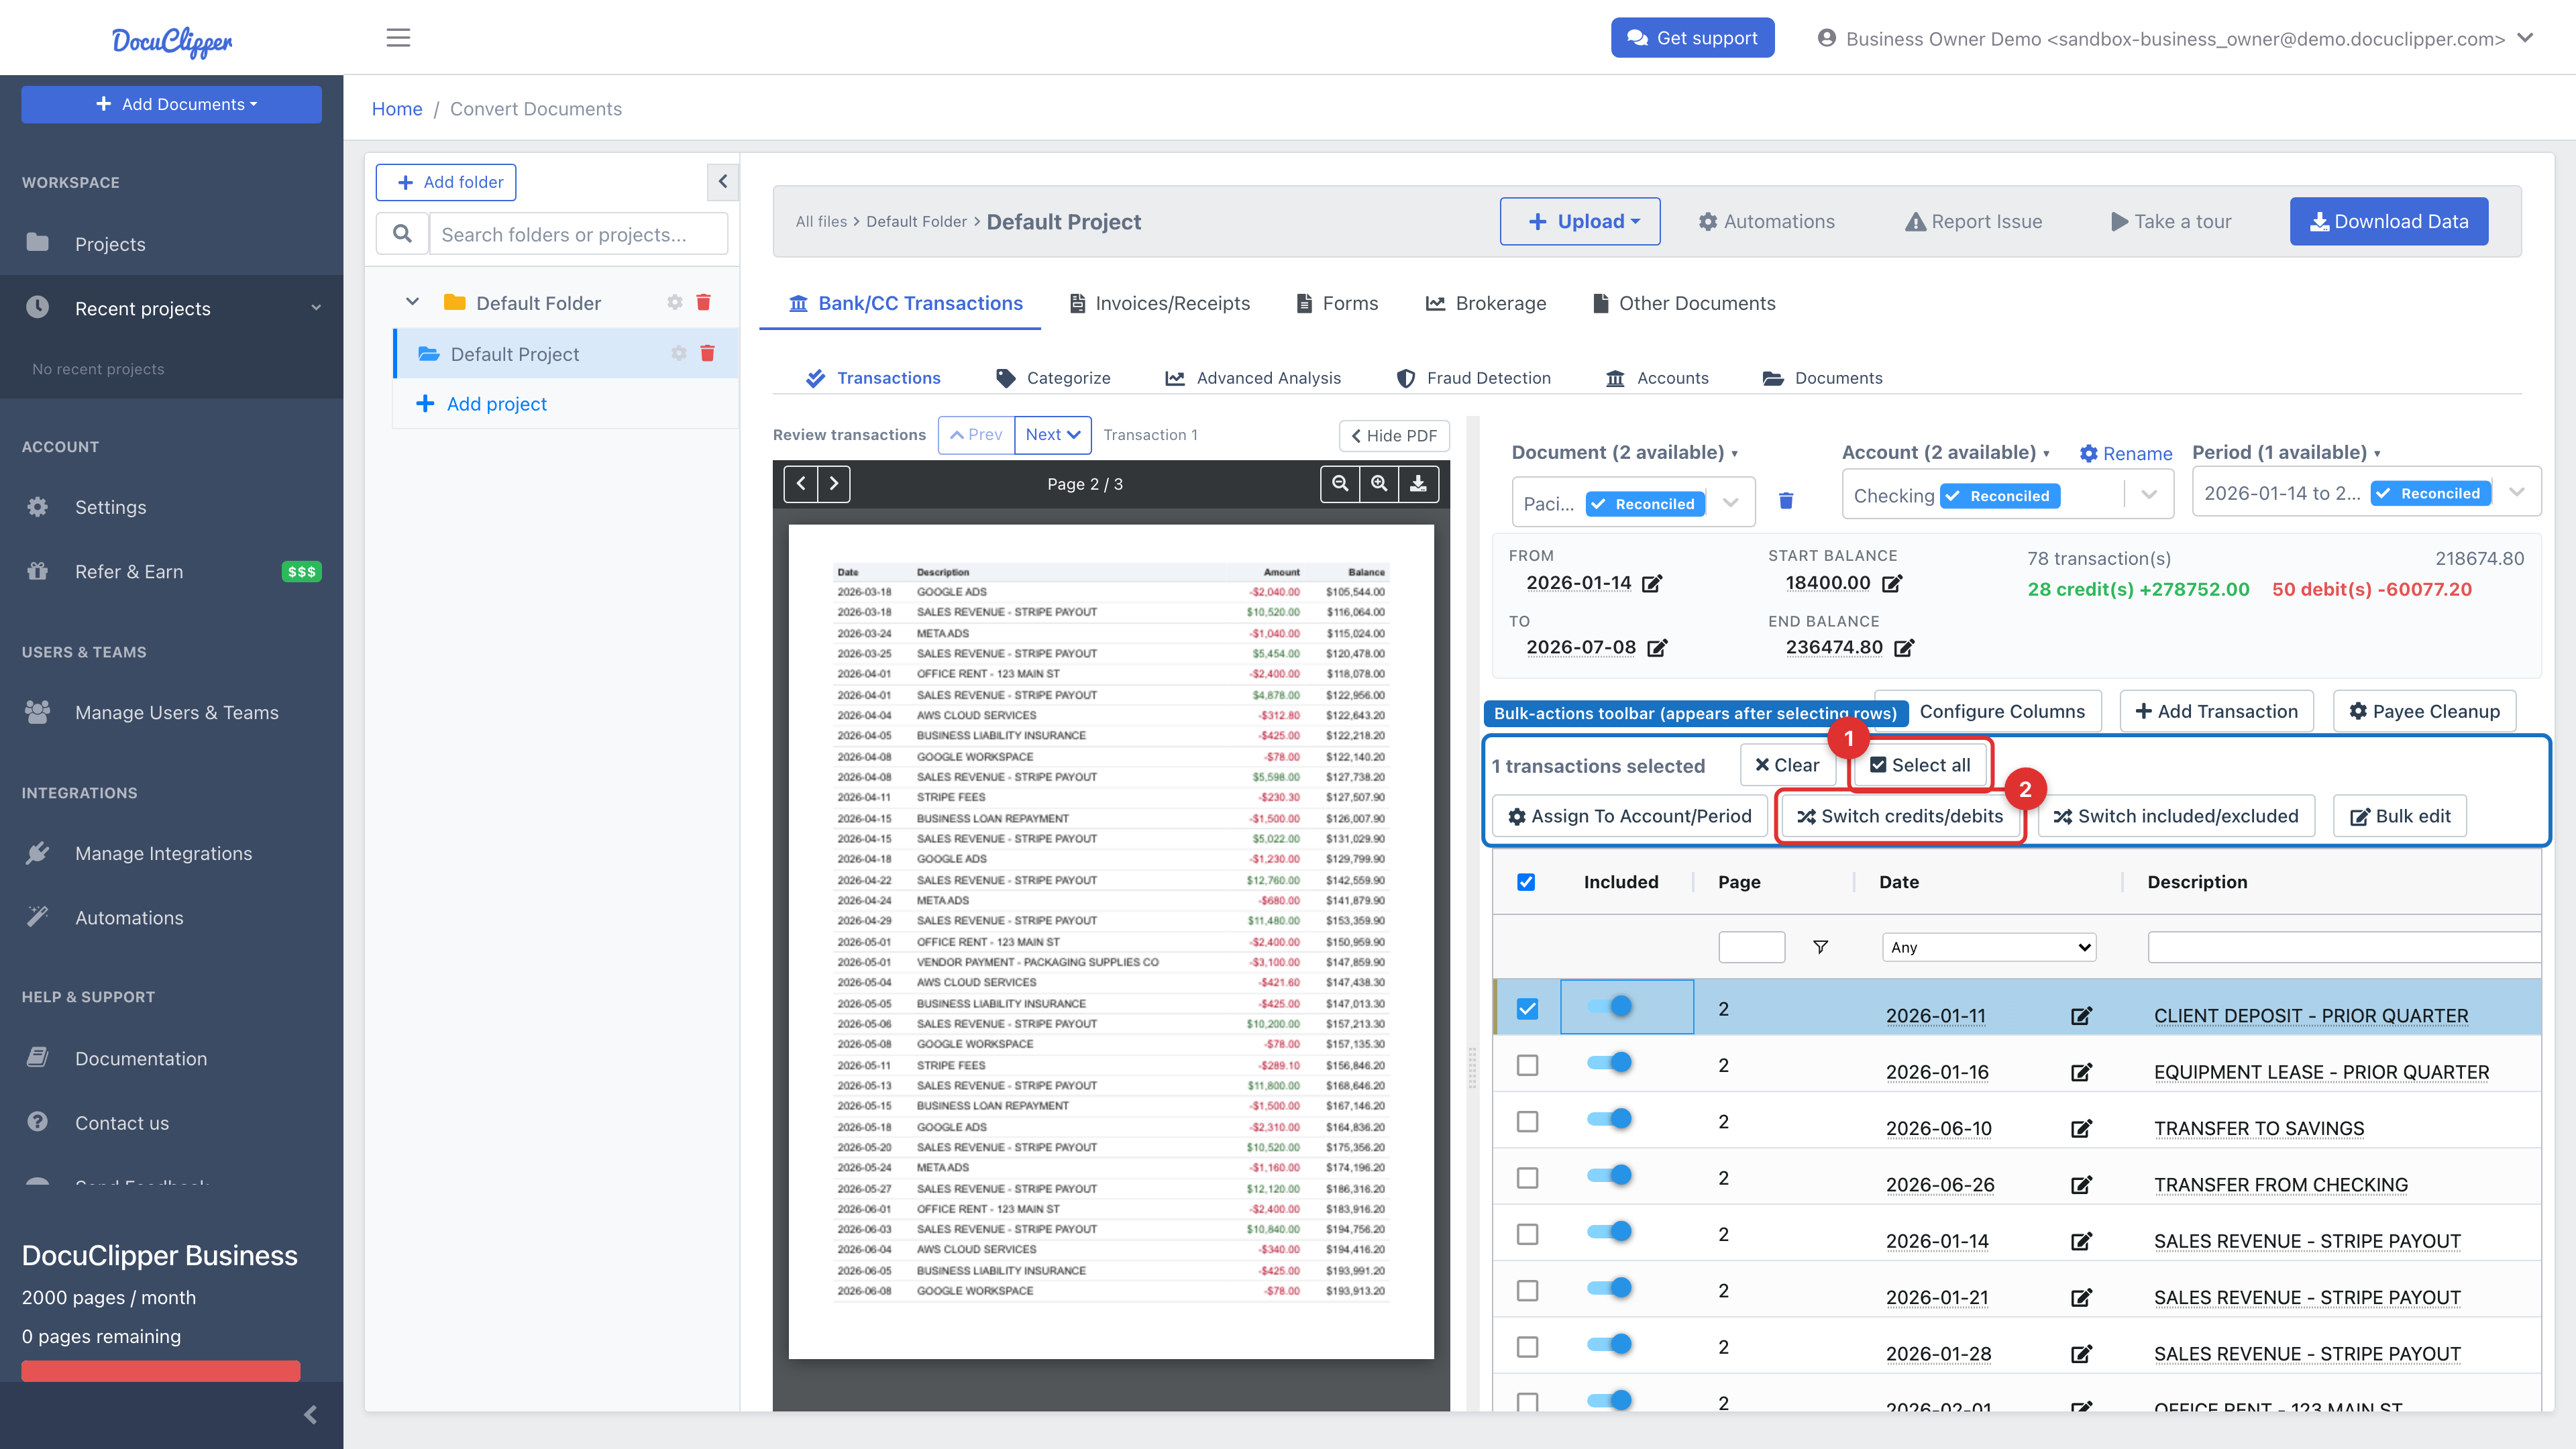Click the Description filter input field
This screenshot has height=1449, width=2576.
pyautogui.click(x=2344, y=947)
